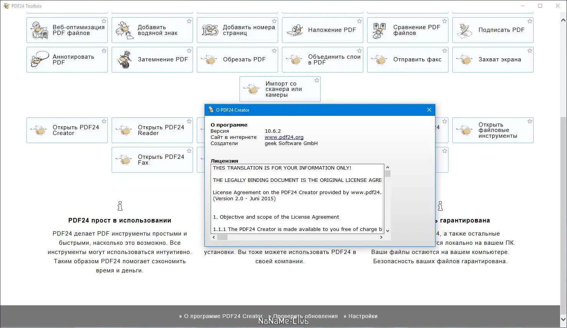Click the license line 'THIS TRANSLATION IS FOR YOUR INFORMATION ONLY!'
The image size is (567, 328).
282,168
